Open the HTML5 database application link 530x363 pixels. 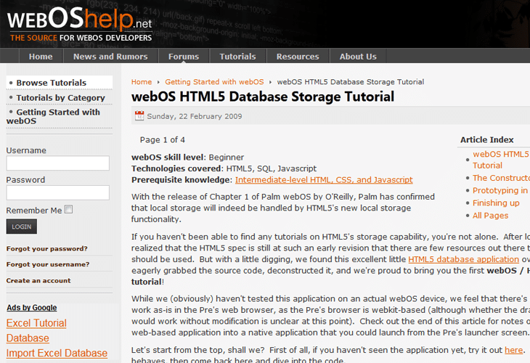(463, 259)
